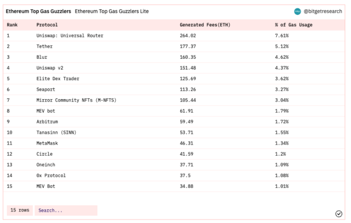
Task: Click the 41.59 fees value
Action: coord(186,154)
